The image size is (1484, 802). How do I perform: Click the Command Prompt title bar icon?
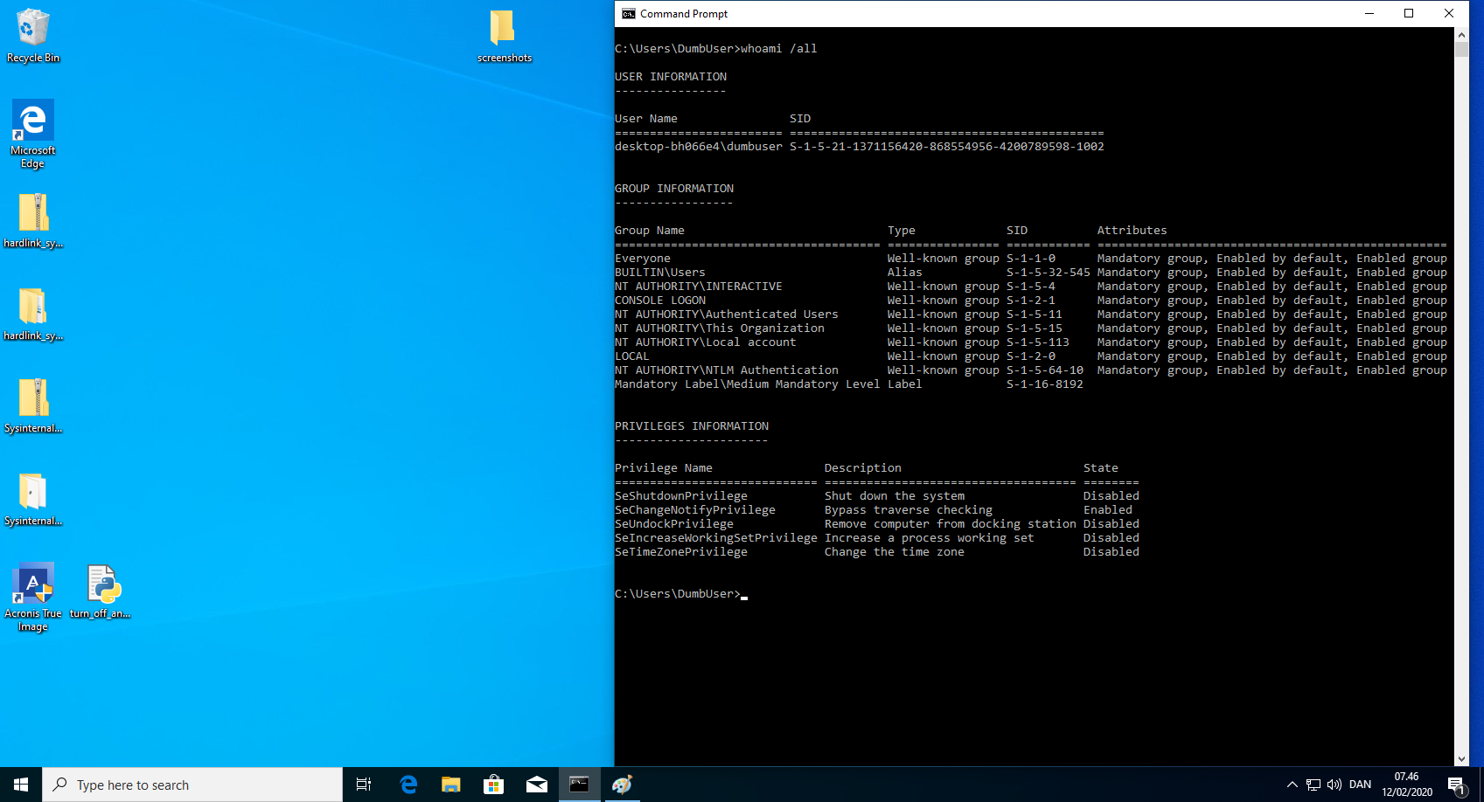[628, 13]
